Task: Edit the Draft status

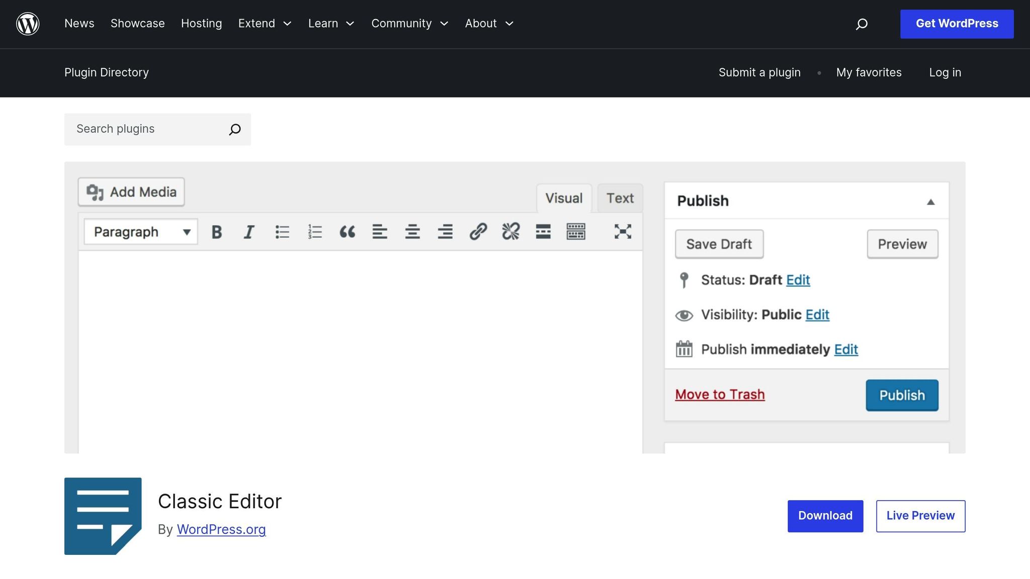Action: (x=798, y=280)
